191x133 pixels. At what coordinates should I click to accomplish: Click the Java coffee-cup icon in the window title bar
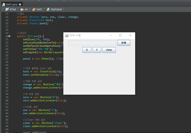[67, 35]
